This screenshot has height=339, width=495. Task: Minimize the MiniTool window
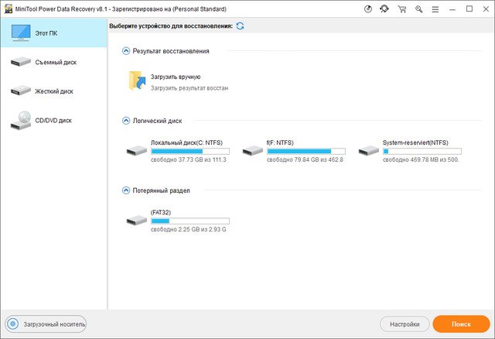452,9
